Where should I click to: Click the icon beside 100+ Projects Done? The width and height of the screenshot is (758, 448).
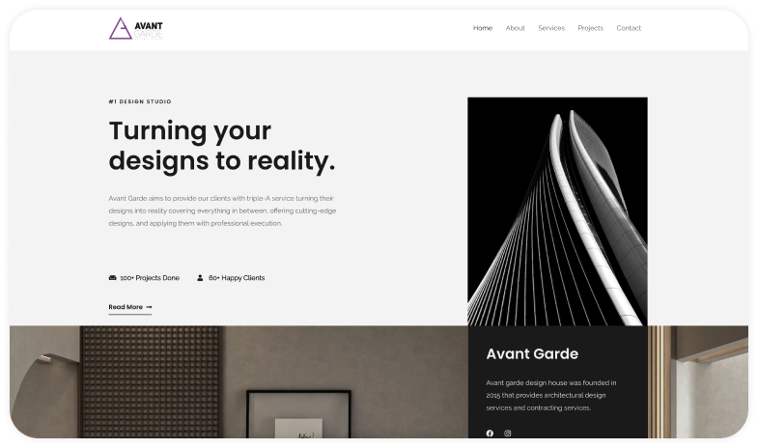click(113, 278)
